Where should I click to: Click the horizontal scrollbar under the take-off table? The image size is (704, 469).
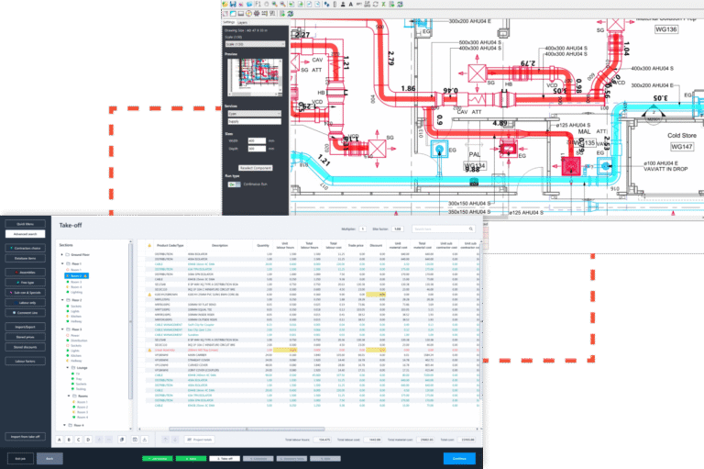(x=247, y=429)
